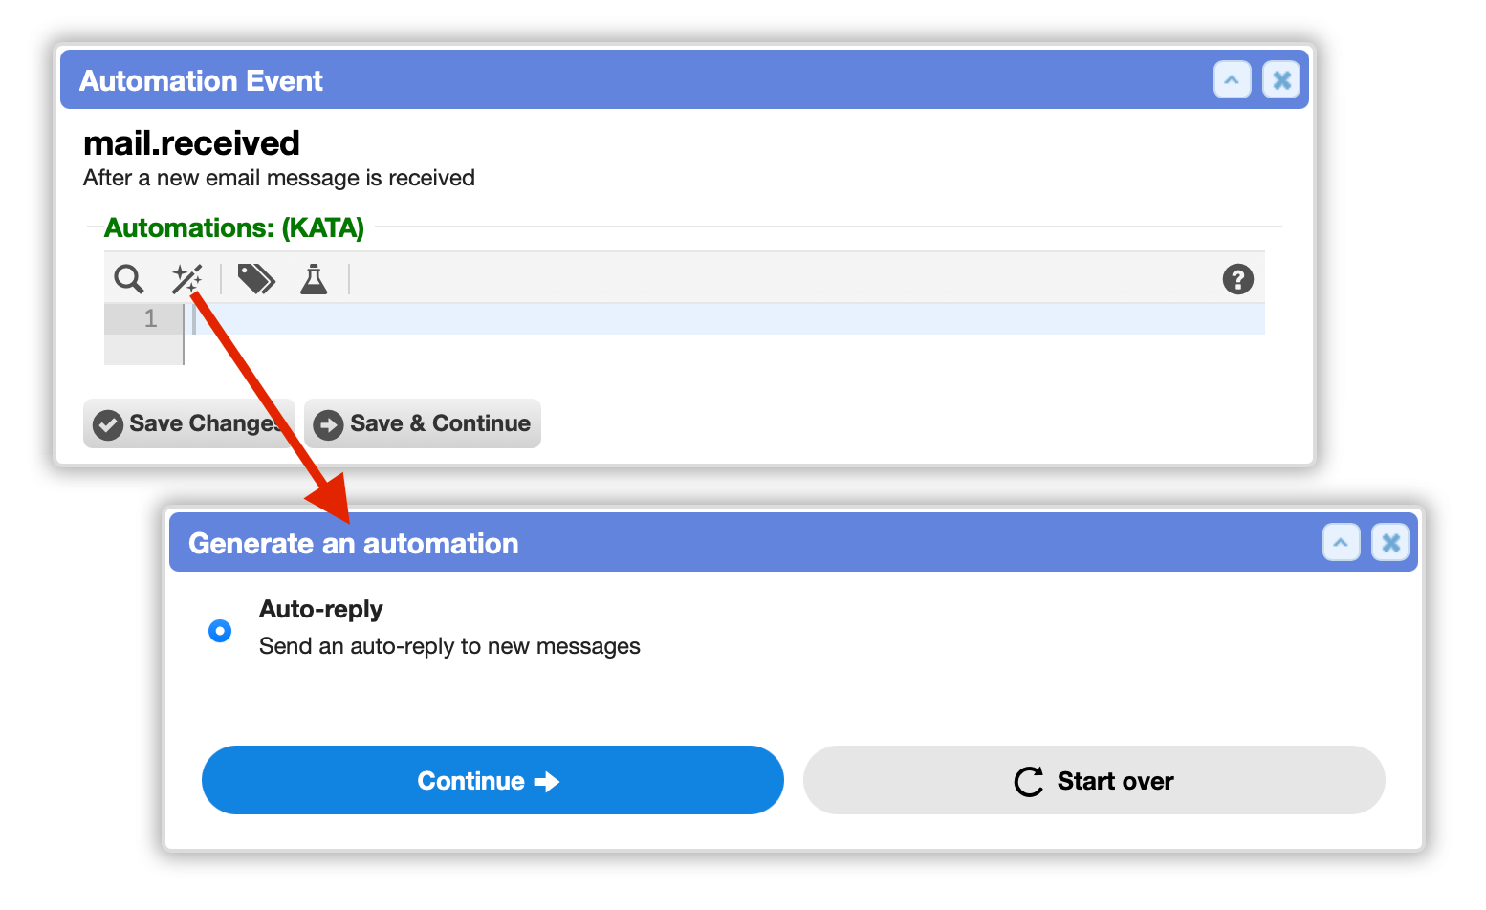This screenshot has width=1486, height=910.
Task: Collapse the Generate an automation panel
Action: [1341, 543]
